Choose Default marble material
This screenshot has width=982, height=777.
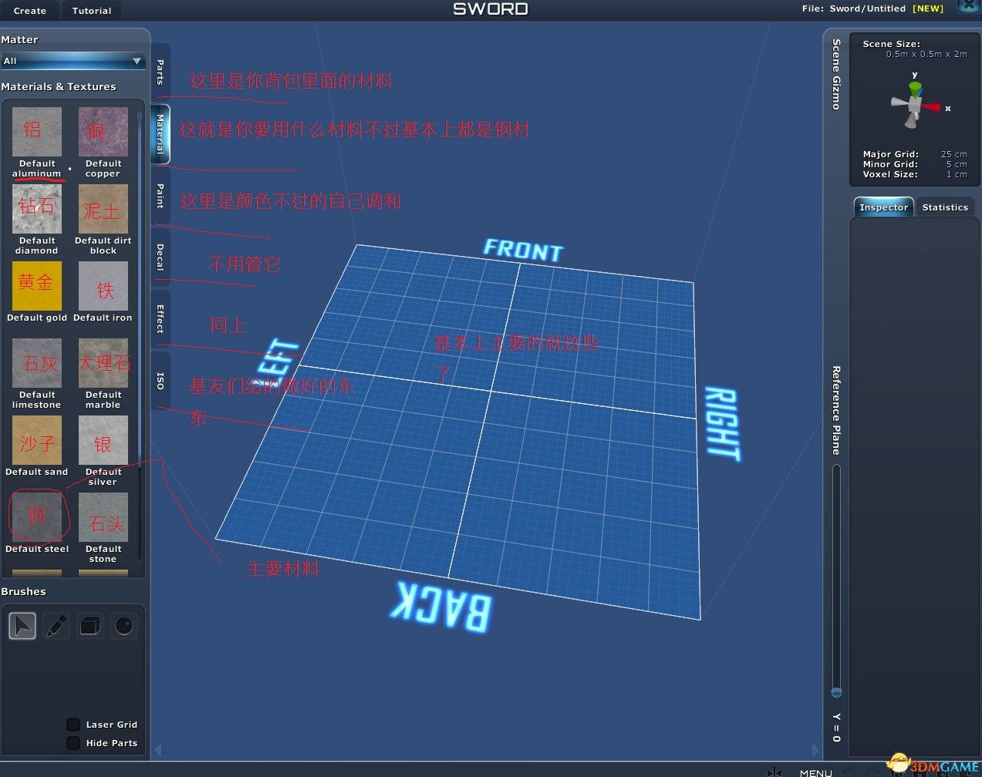(x=103, y=363)
